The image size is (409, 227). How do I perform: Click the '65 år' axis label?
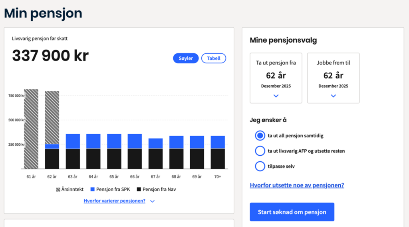[114, 176]
